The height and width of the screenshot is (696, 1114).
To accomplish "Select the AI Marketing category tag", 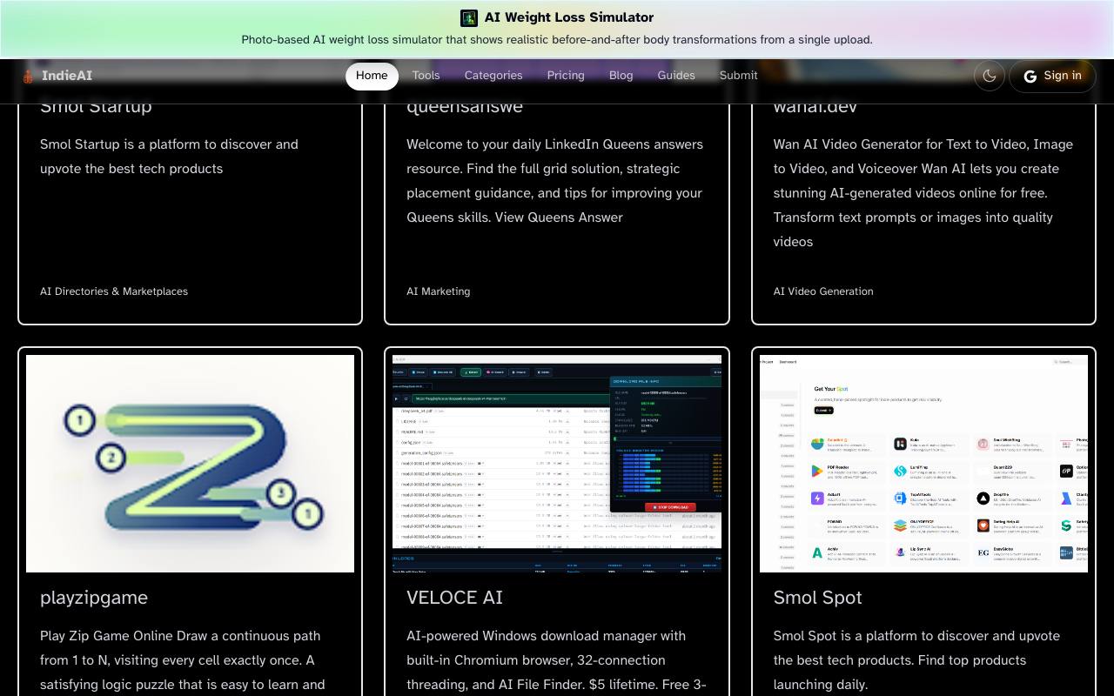I will pos(439,291).
